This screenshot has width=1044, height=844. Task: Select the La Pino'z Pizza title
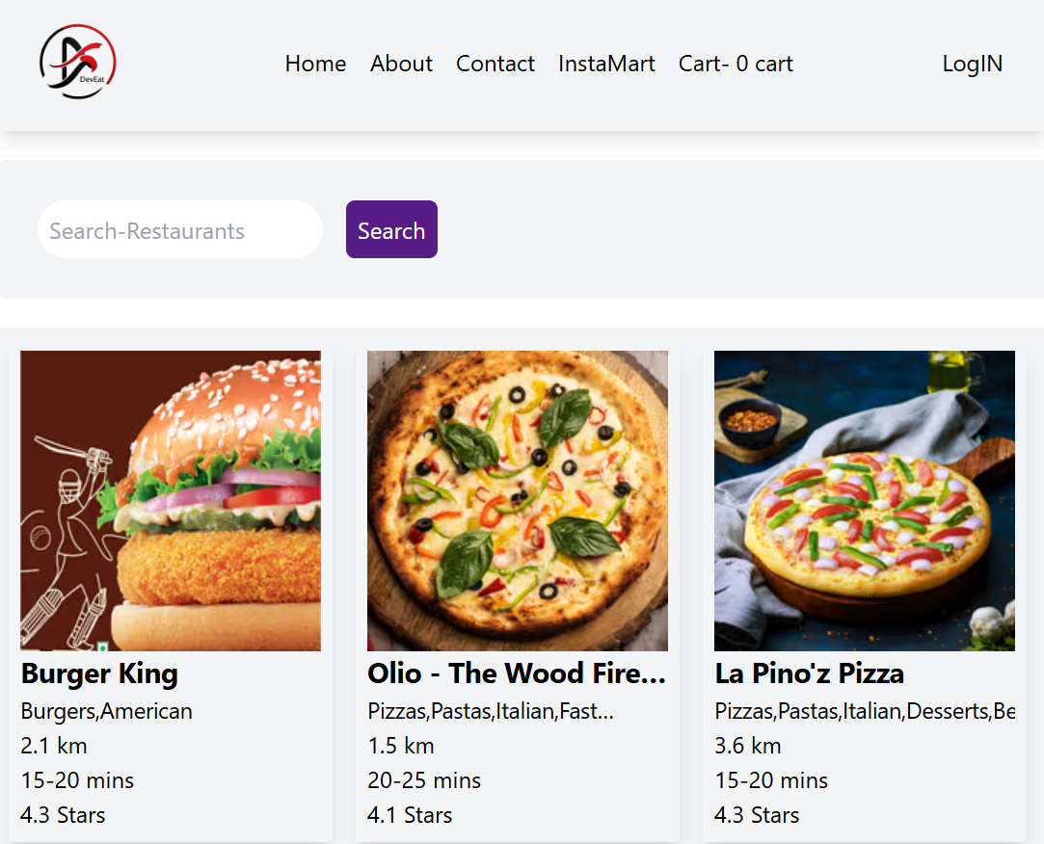(809, 673)
